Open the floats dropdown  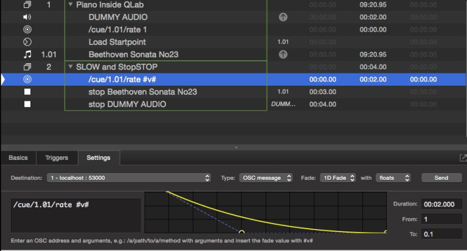(393, 178)
